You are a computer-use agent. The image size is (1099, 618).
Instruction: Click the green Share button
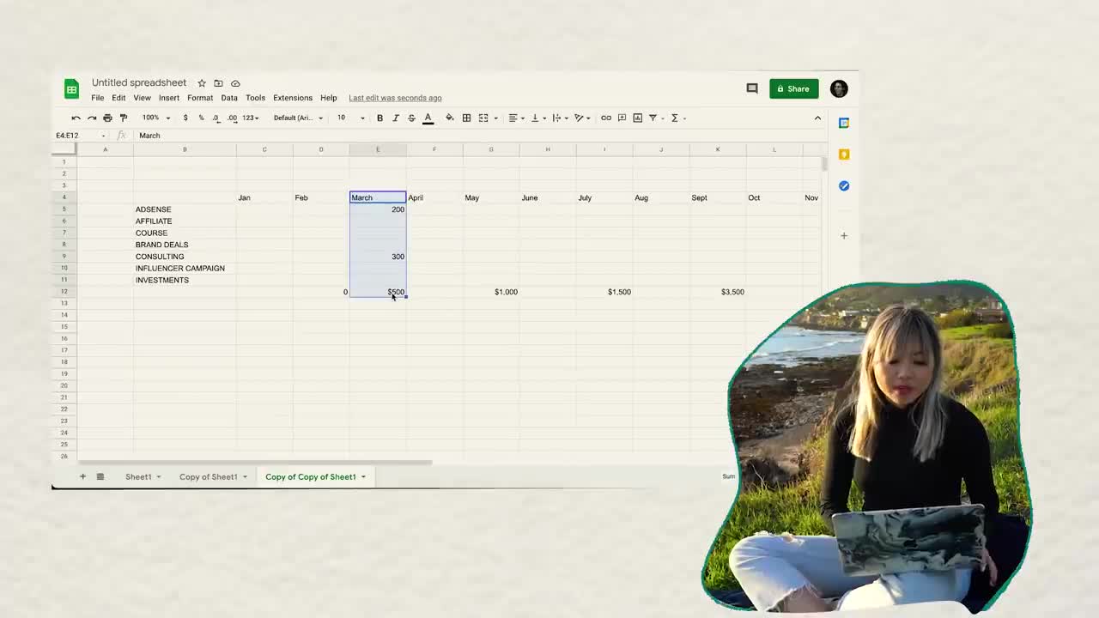coord(793,88)
